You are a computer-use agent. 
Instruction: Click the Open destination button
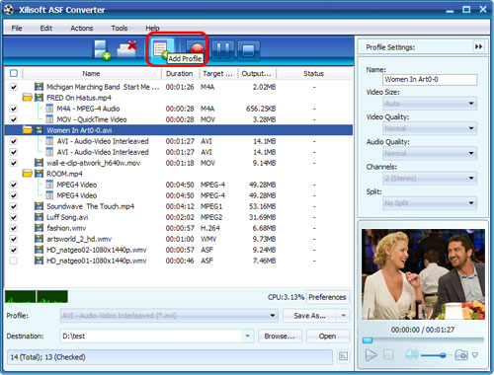pyautogui.click(x=327, y=336)
